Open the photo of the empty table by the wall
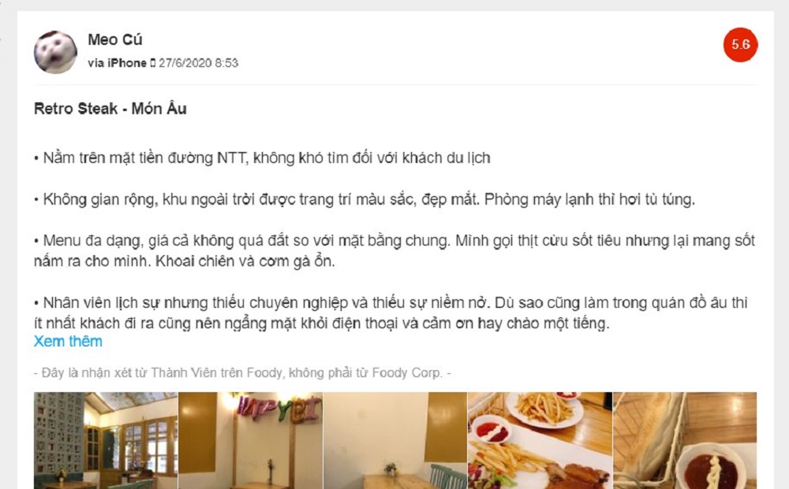 395,440
